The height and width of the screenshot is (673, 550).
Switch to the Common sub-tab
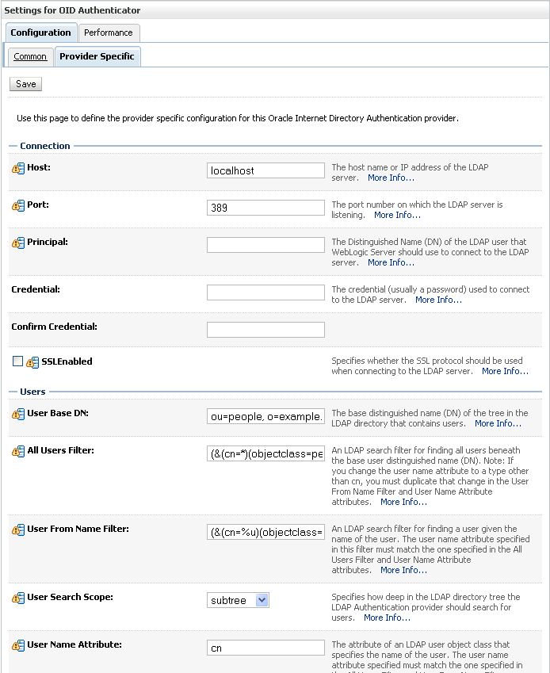pyautogui.click(x=30, y=57)
